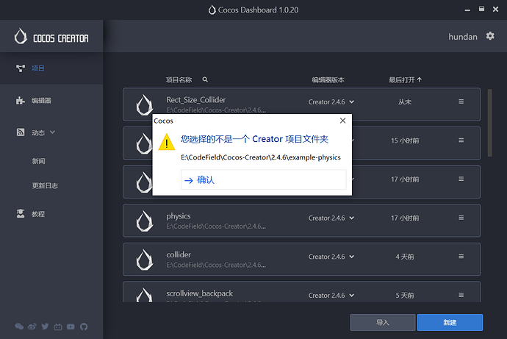Open the scrollview_backpack row menu
This screenshot has width=507, height=339.
coord(461,295)
